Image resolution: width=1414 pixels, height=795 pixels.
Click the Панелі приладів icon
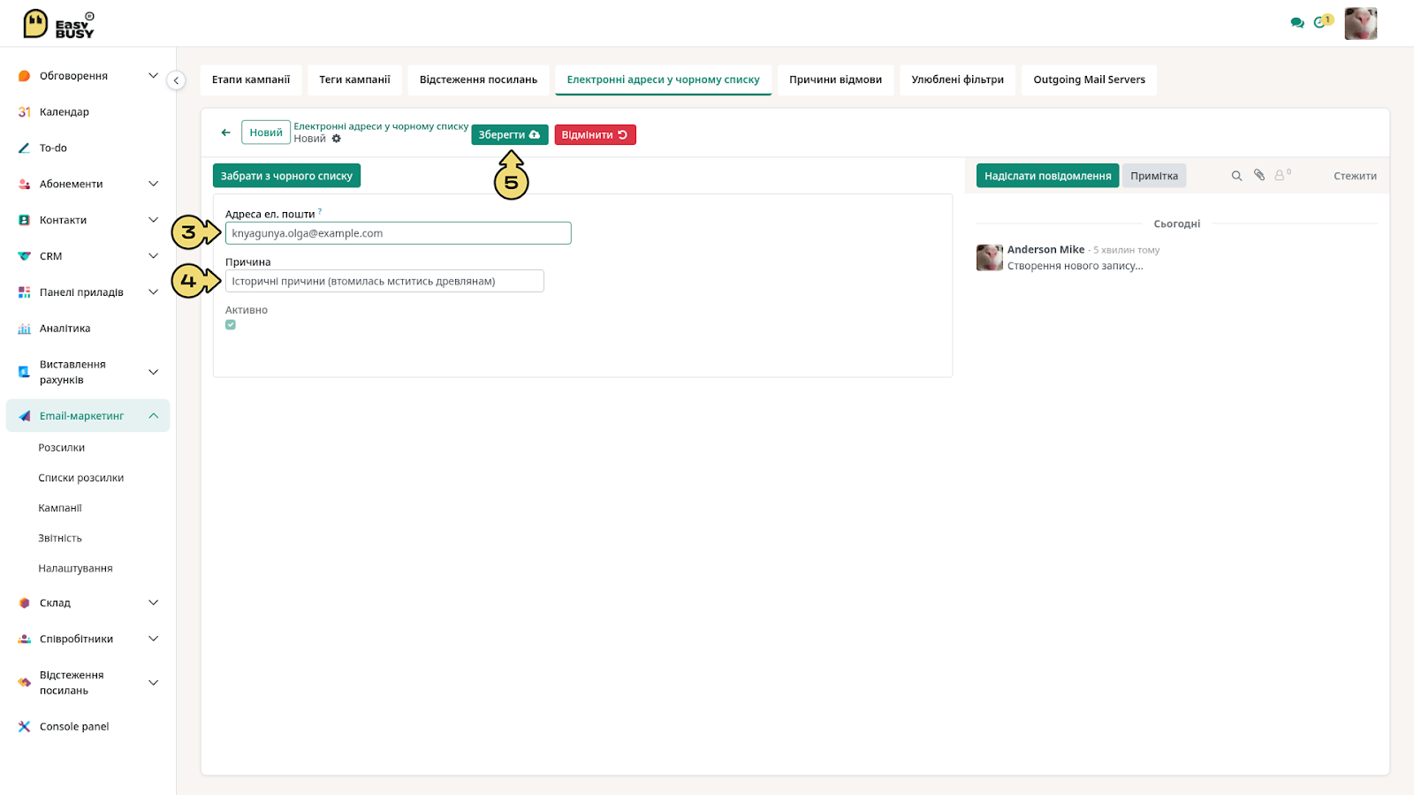click(25, 292)
